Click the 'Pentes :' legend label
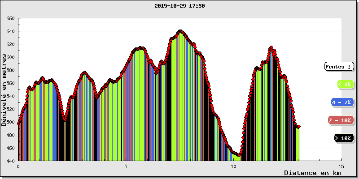Viewport: 359px width, 179px height. [339, 67]
